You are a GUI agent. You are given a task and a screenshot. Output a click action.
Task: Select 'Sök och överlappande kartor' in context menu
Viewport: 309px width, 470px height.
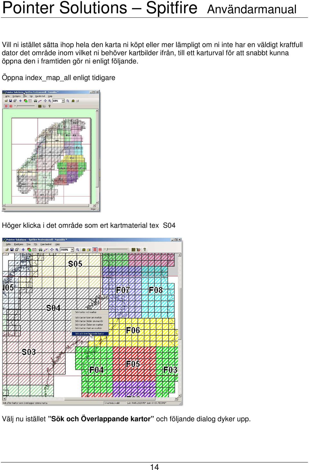[x=90, y=334]
